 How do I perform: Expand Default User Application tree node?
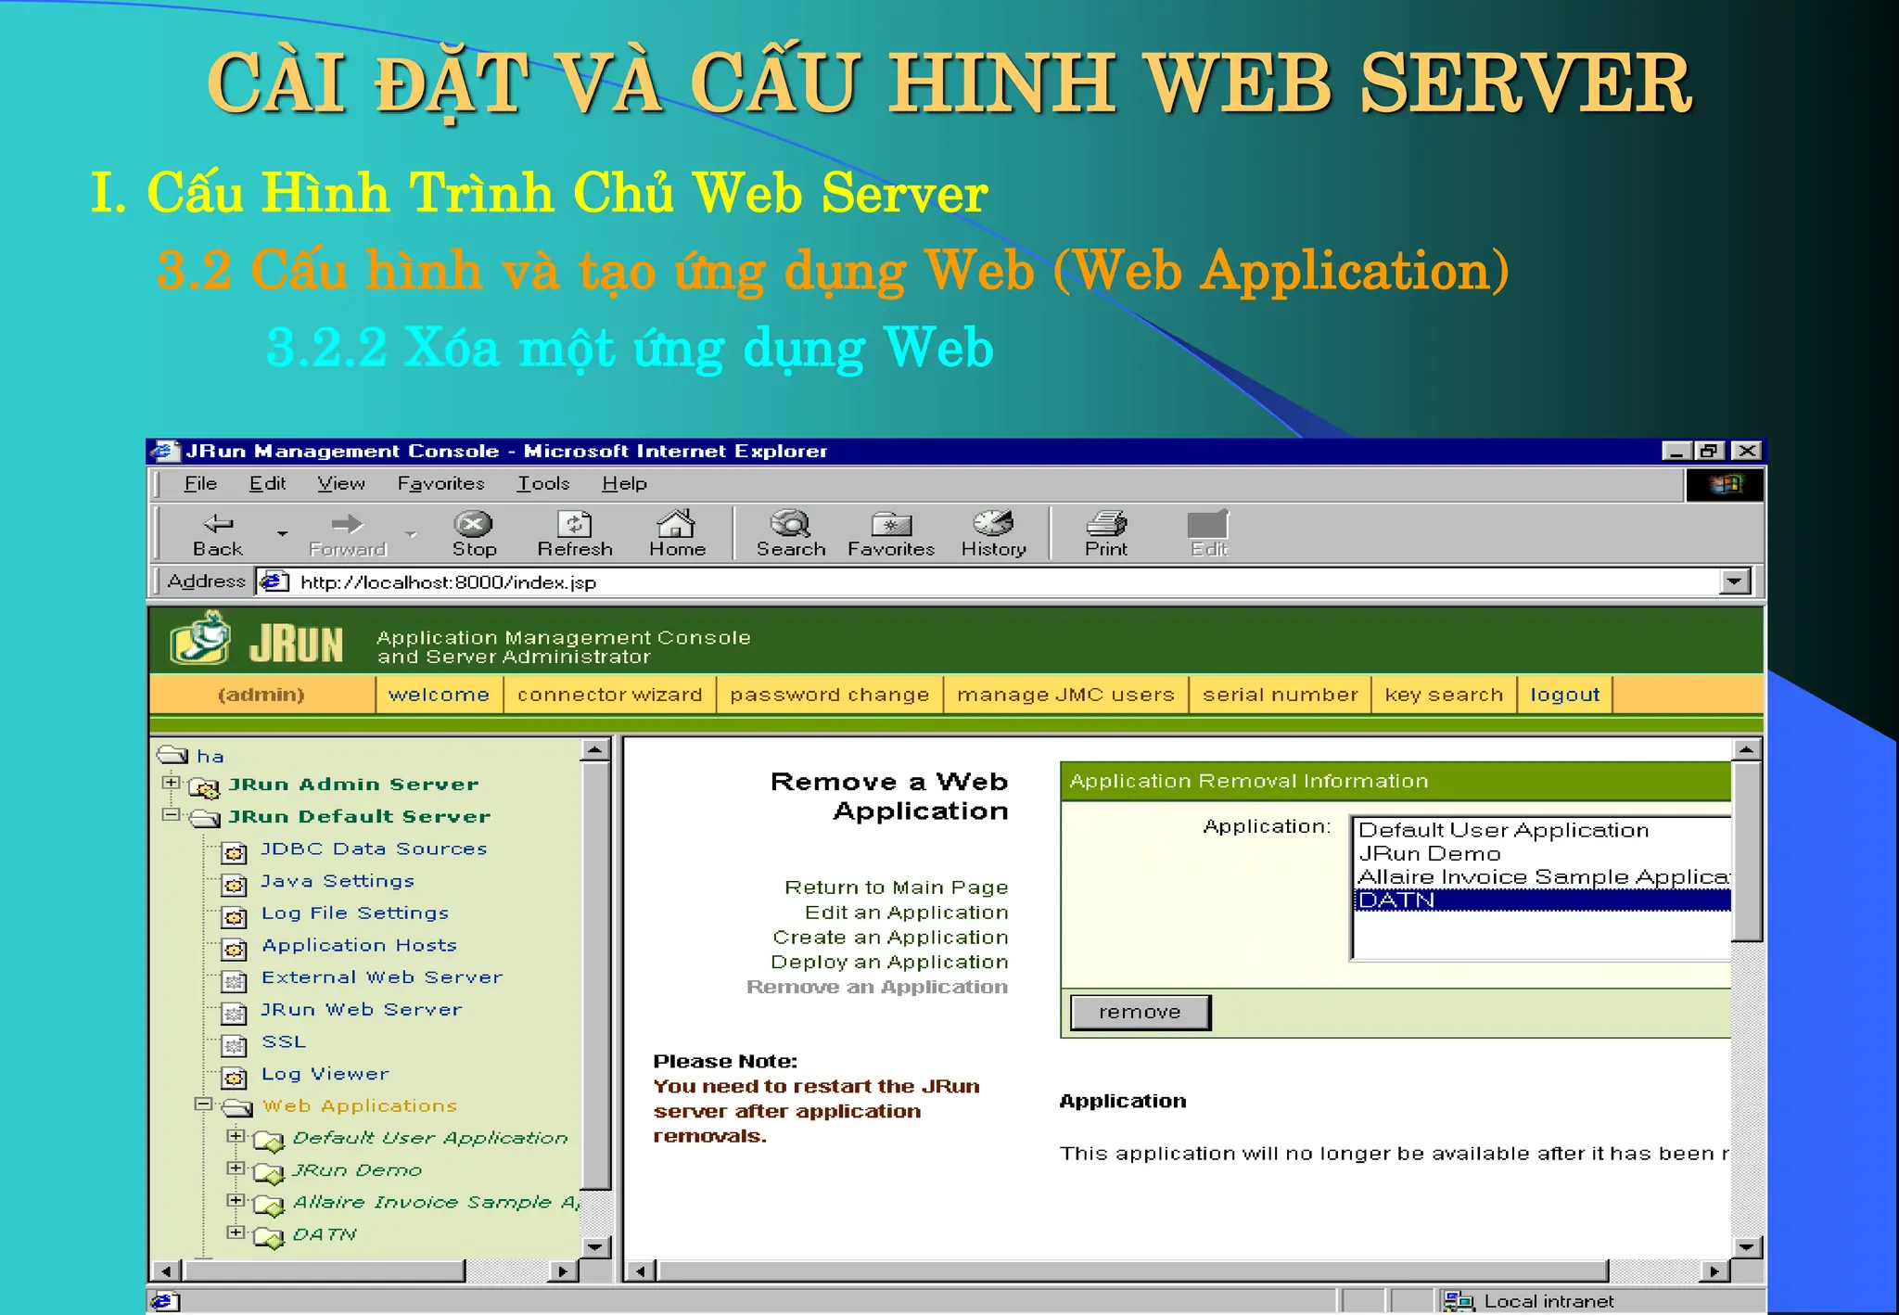point(236,1136)
